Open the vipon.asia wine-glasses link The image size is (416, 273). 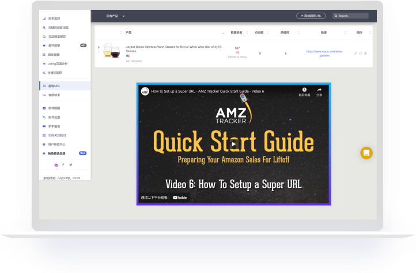(x=324, y=54)
